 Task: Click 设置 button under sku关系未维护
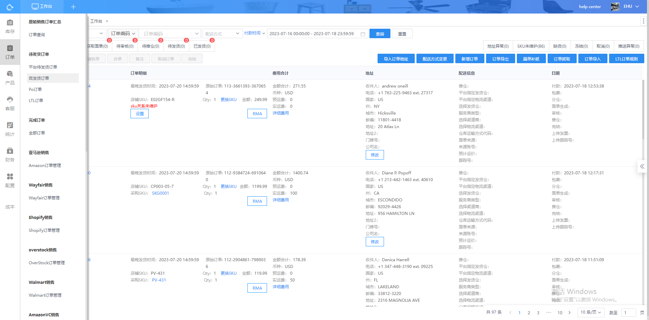(x=140, y=114)
